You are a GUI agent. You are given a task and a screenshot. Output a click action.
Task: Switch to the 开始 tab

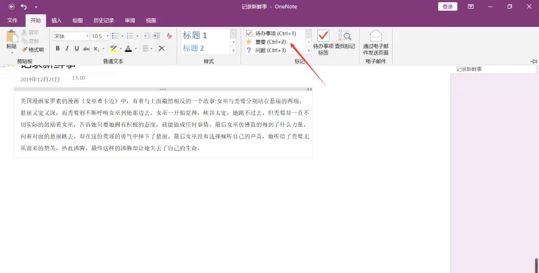coord(36,21)
